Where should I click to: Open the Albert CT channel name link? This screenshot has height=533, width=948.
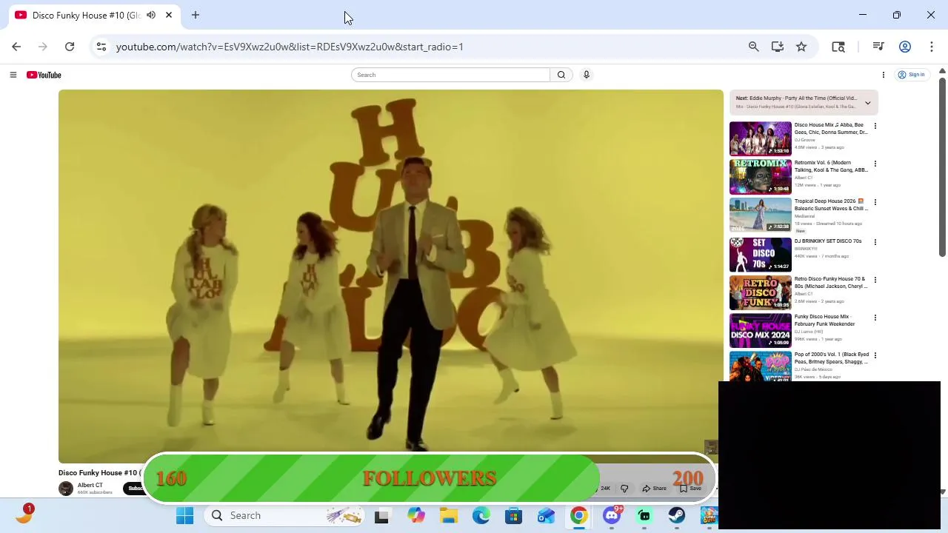tap(90, 486)
